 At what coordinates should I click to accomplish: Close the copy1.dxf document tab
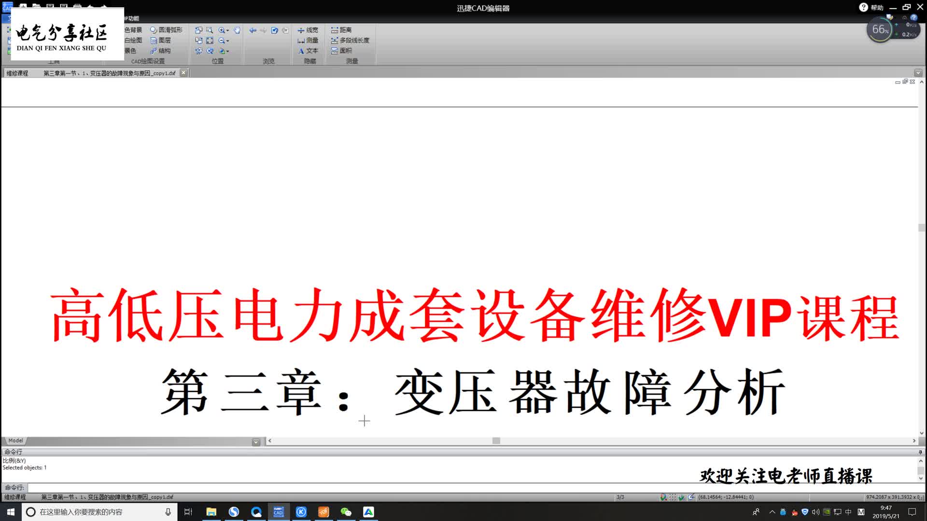tap(183, 73)
